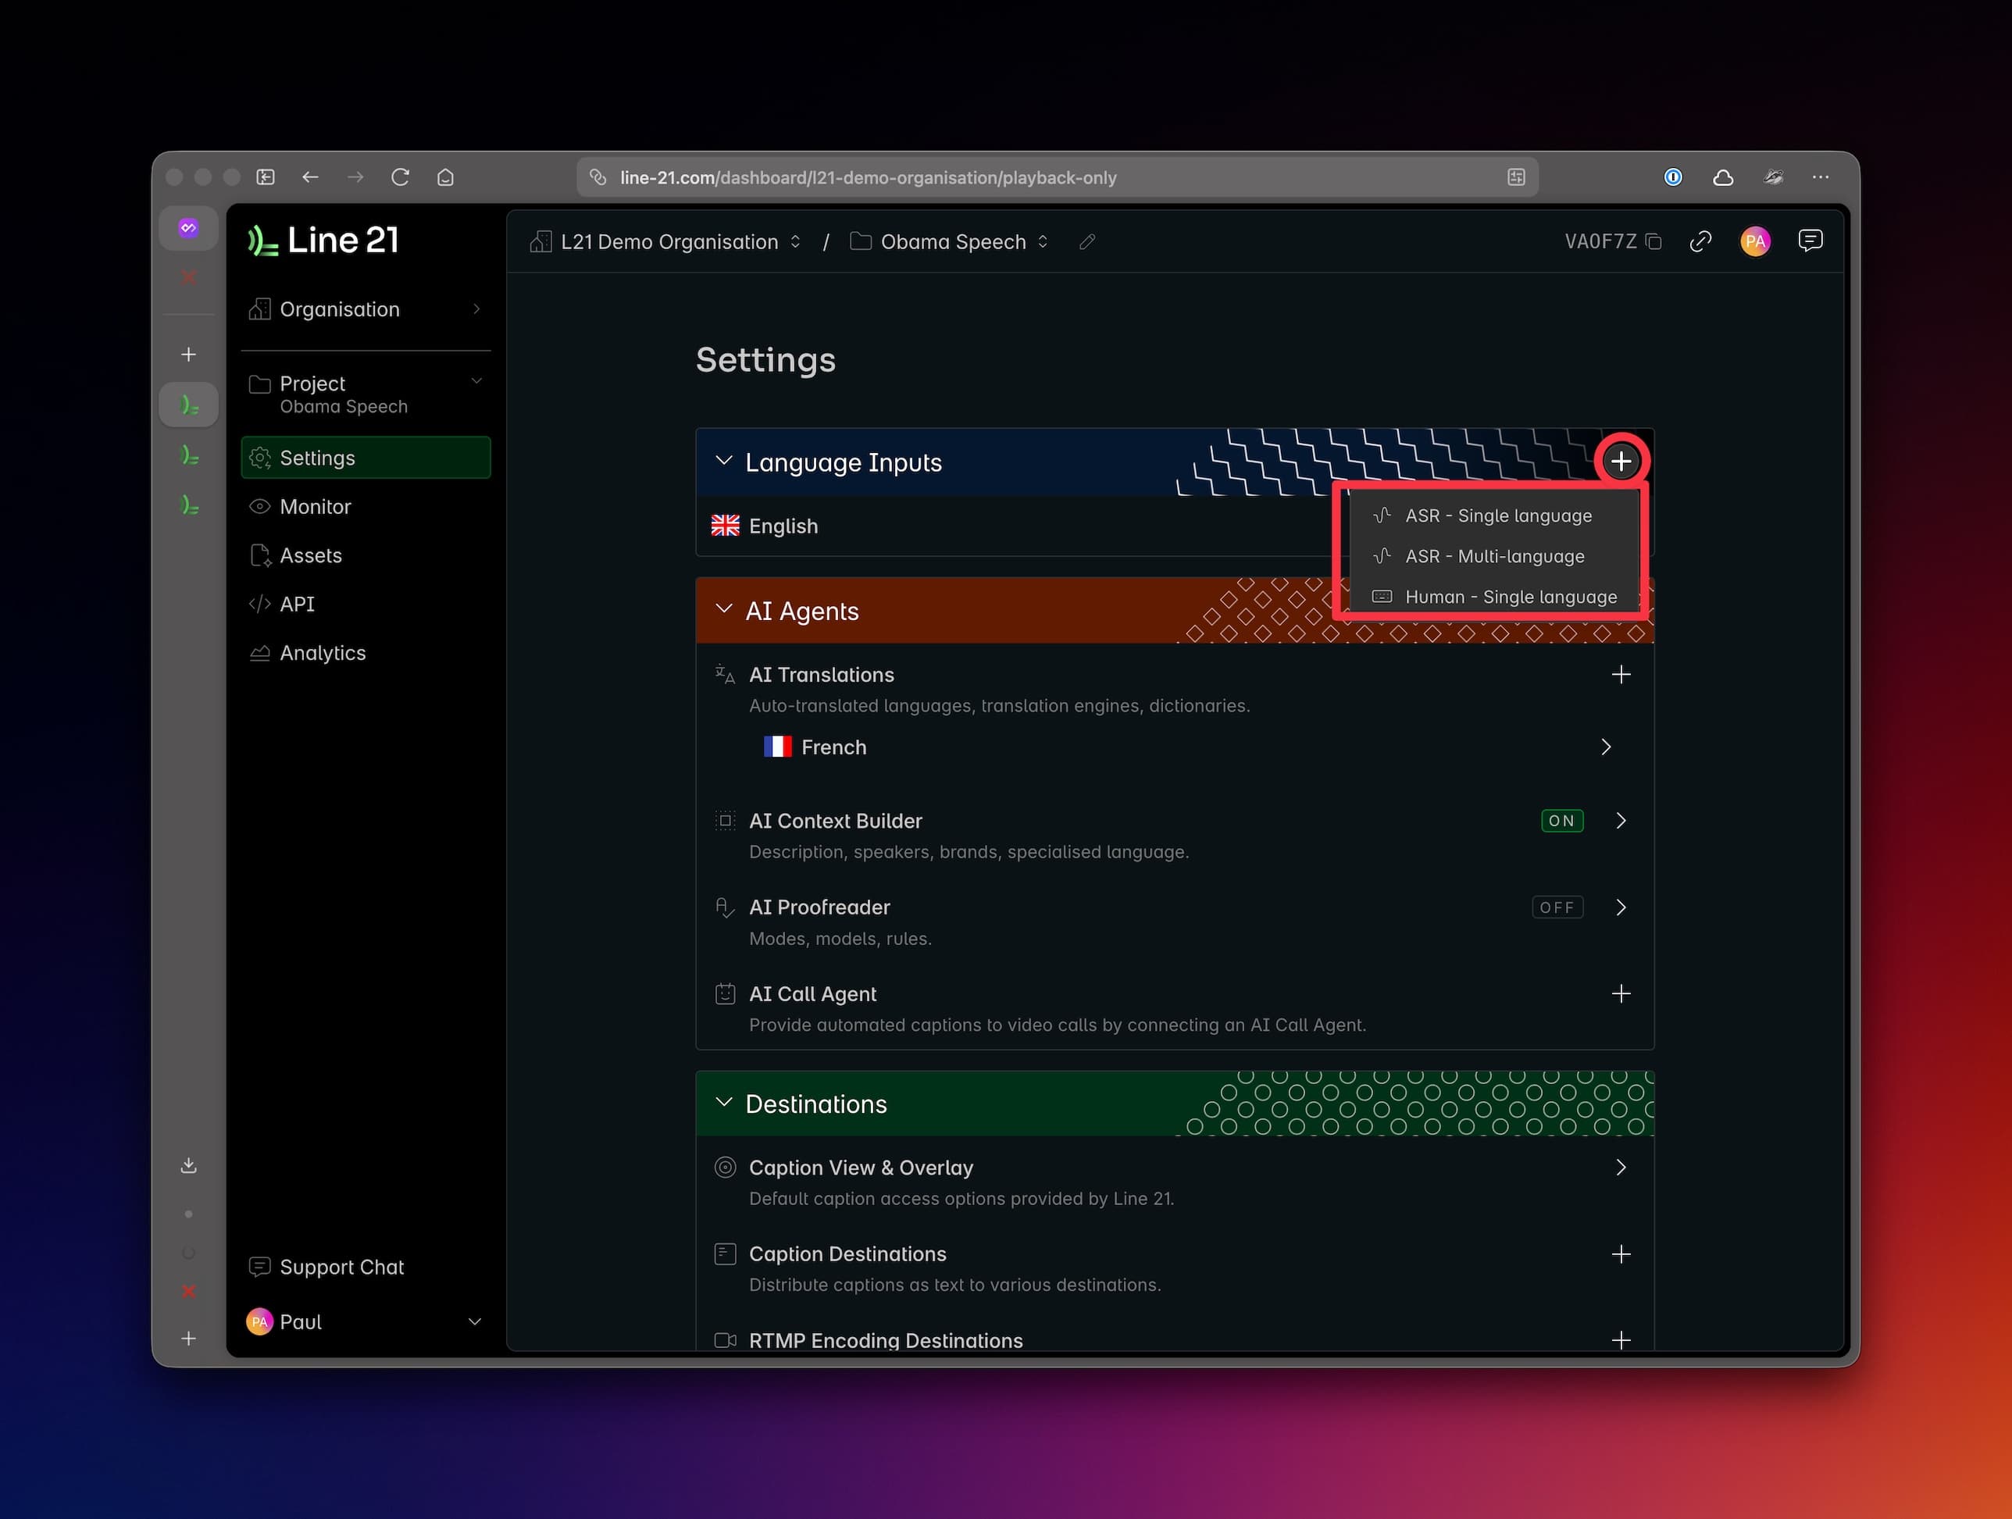2012x1519 pixels.
Task: Click the browser address bar
Action: click(1001, 177)
